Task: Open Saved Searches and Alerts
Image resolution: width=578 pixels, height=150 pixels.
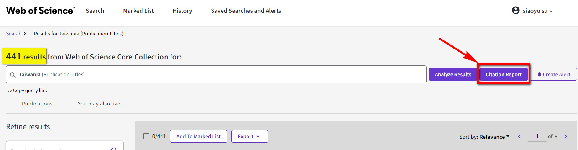Action: (x=246, y=11)
